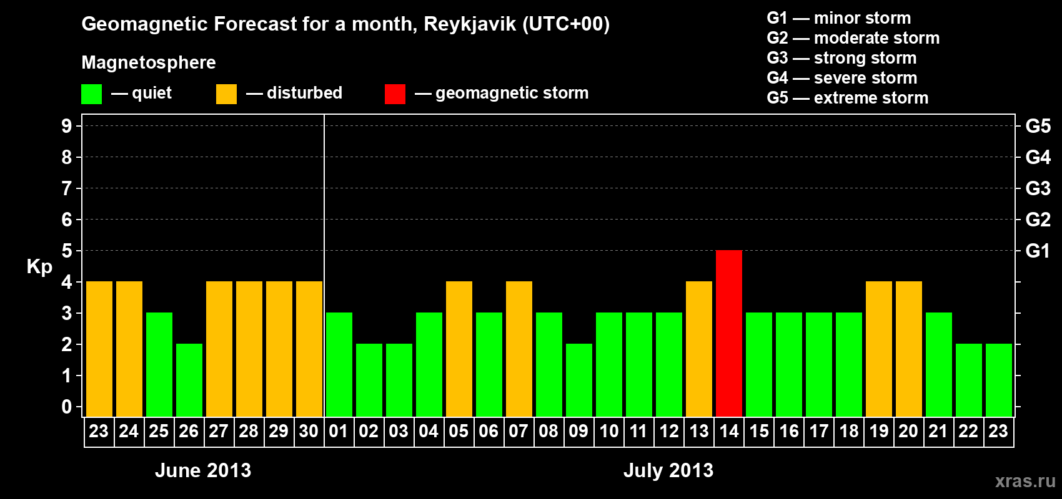Select the orange bar for June 23
This screenshot has width=1062, height=499.
pos(99,349)
